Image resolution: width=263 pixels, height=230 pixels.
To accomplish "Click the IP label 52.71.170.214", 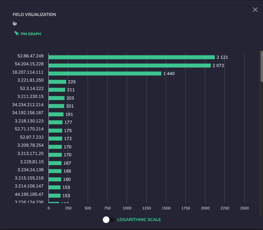I will (x=29, y=129).
